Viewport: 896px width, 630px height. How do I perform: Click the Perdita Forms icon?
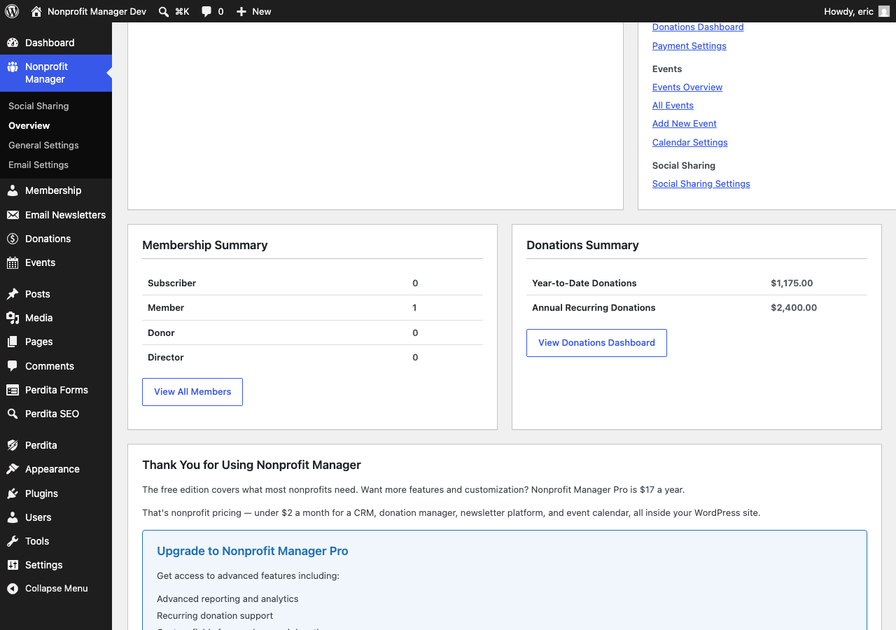pos(13,390)
